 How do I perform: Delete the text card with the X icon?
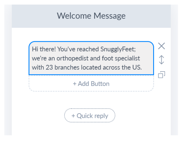click(161, 46)
